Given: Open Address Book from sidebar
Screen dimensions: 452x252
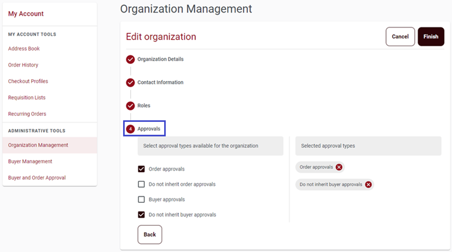Looking at the screenshot, I should pyautogui.click(x=24, y=49).
